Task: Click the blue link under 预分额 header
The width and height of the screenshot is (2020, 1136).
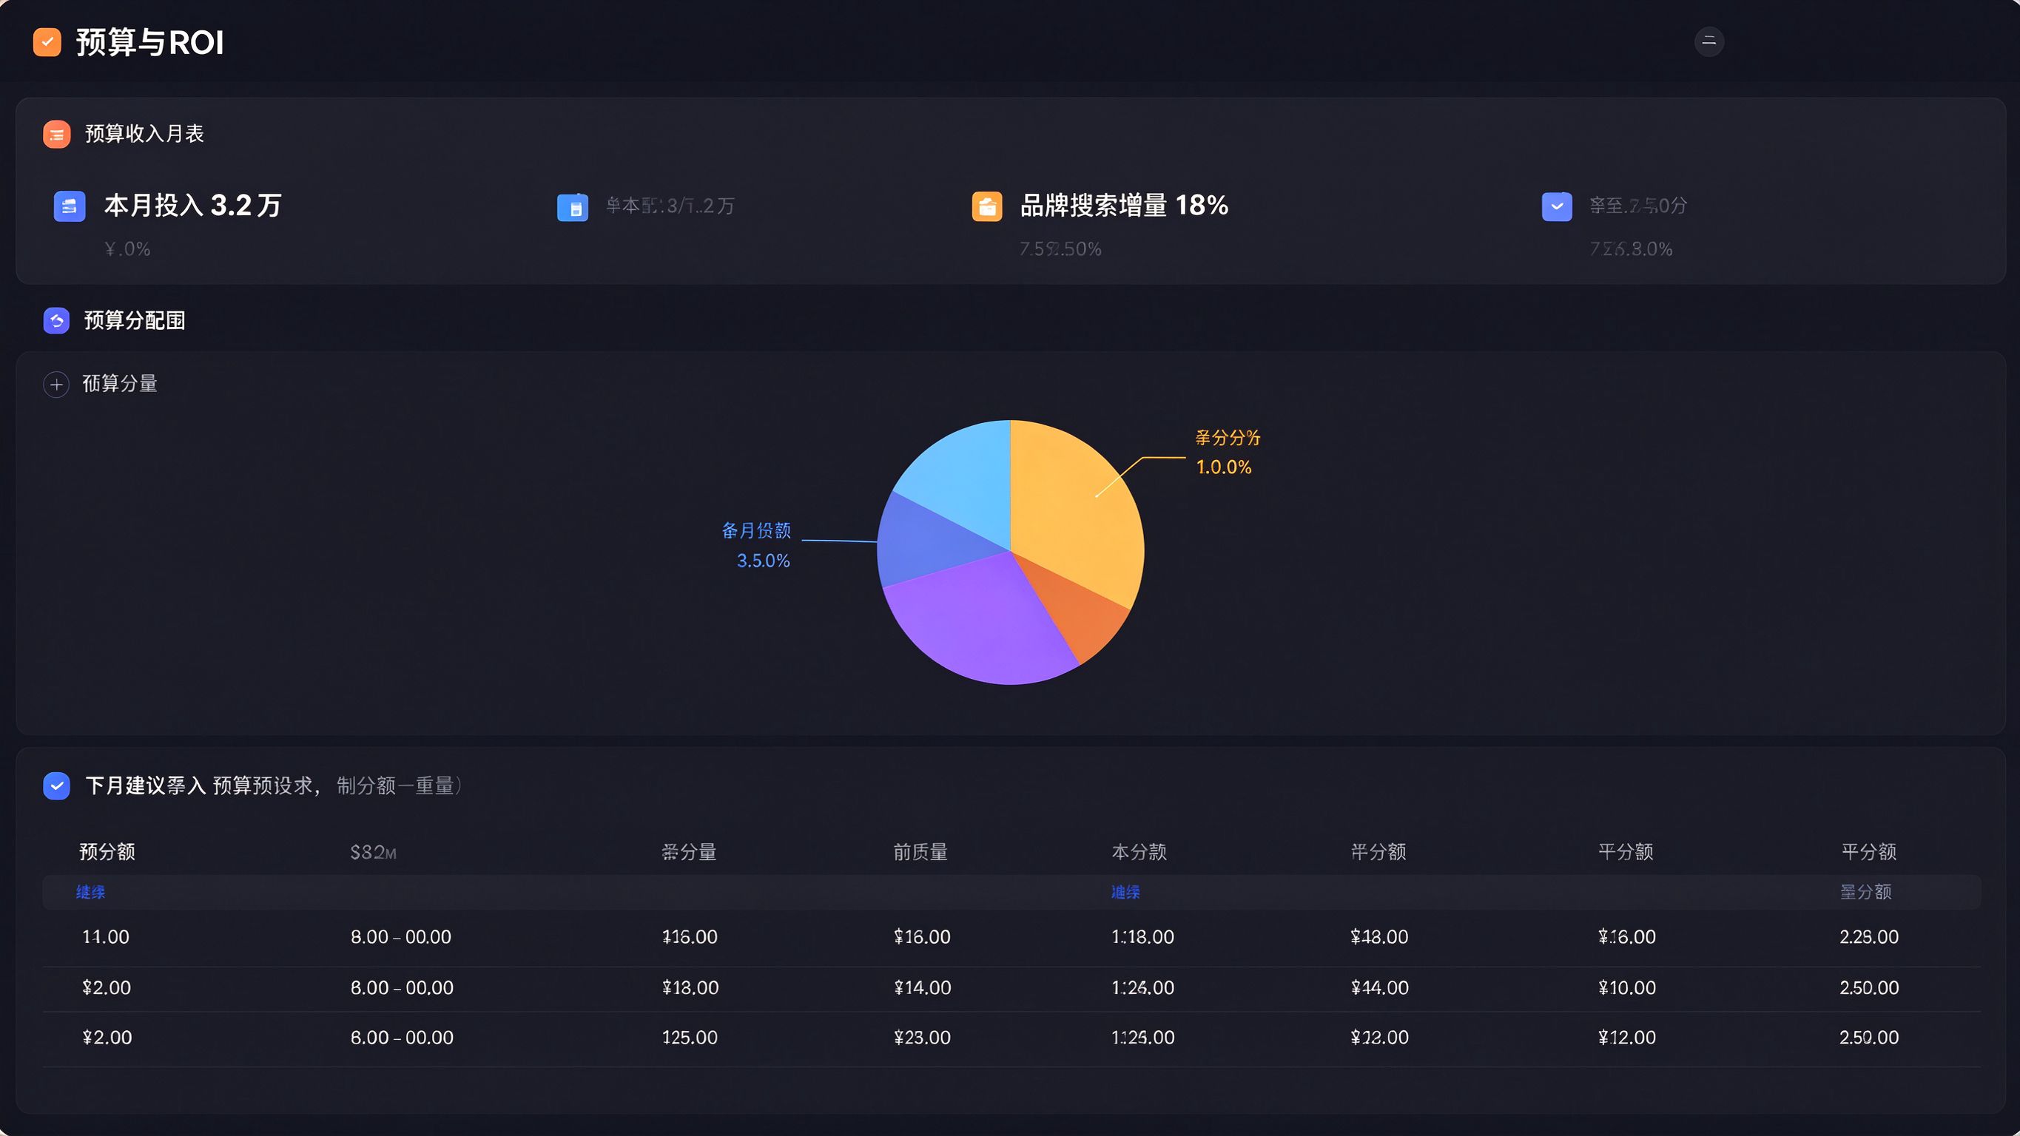Action: (x=90, y=892)
